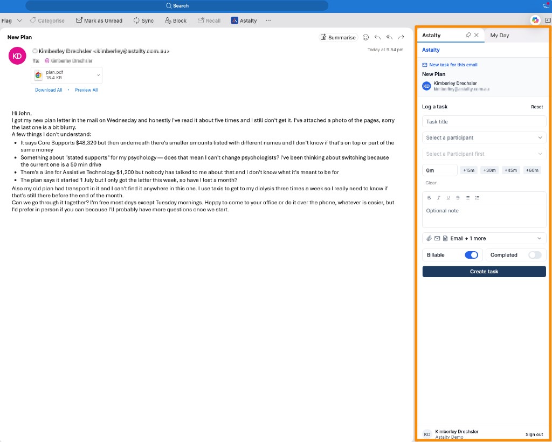Insert numbered list in the note
The width and height of the screenshot is (552, 442).
tap(477, 198)
